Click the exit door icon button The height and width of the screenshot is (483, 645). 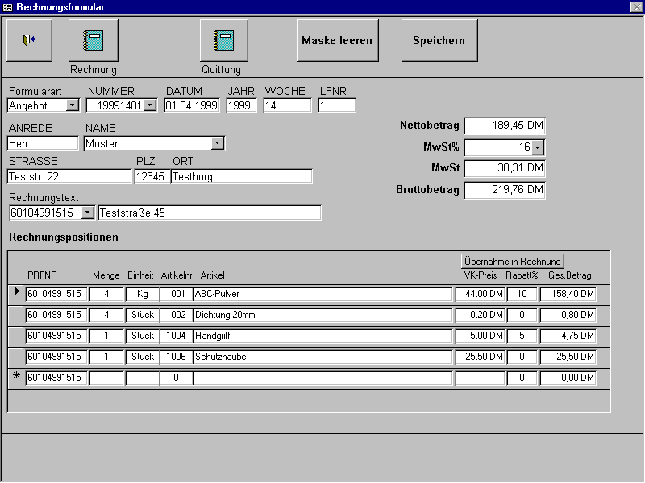point(29,40)
